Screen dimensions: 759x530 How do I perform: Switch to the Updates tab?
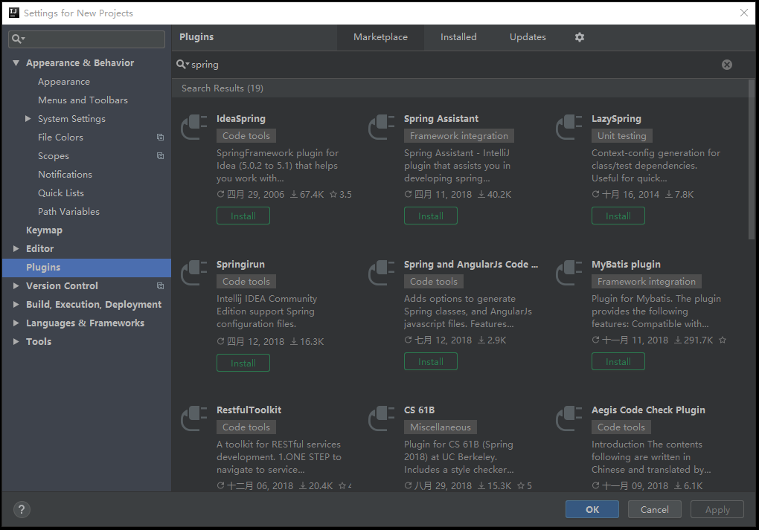tap(528, 37)
